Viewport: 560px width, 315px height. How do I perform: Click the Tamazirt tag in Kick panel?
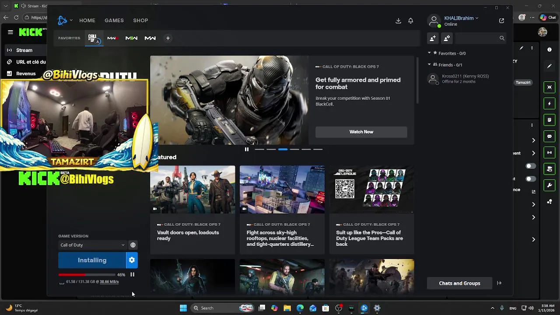coord(523,82)
